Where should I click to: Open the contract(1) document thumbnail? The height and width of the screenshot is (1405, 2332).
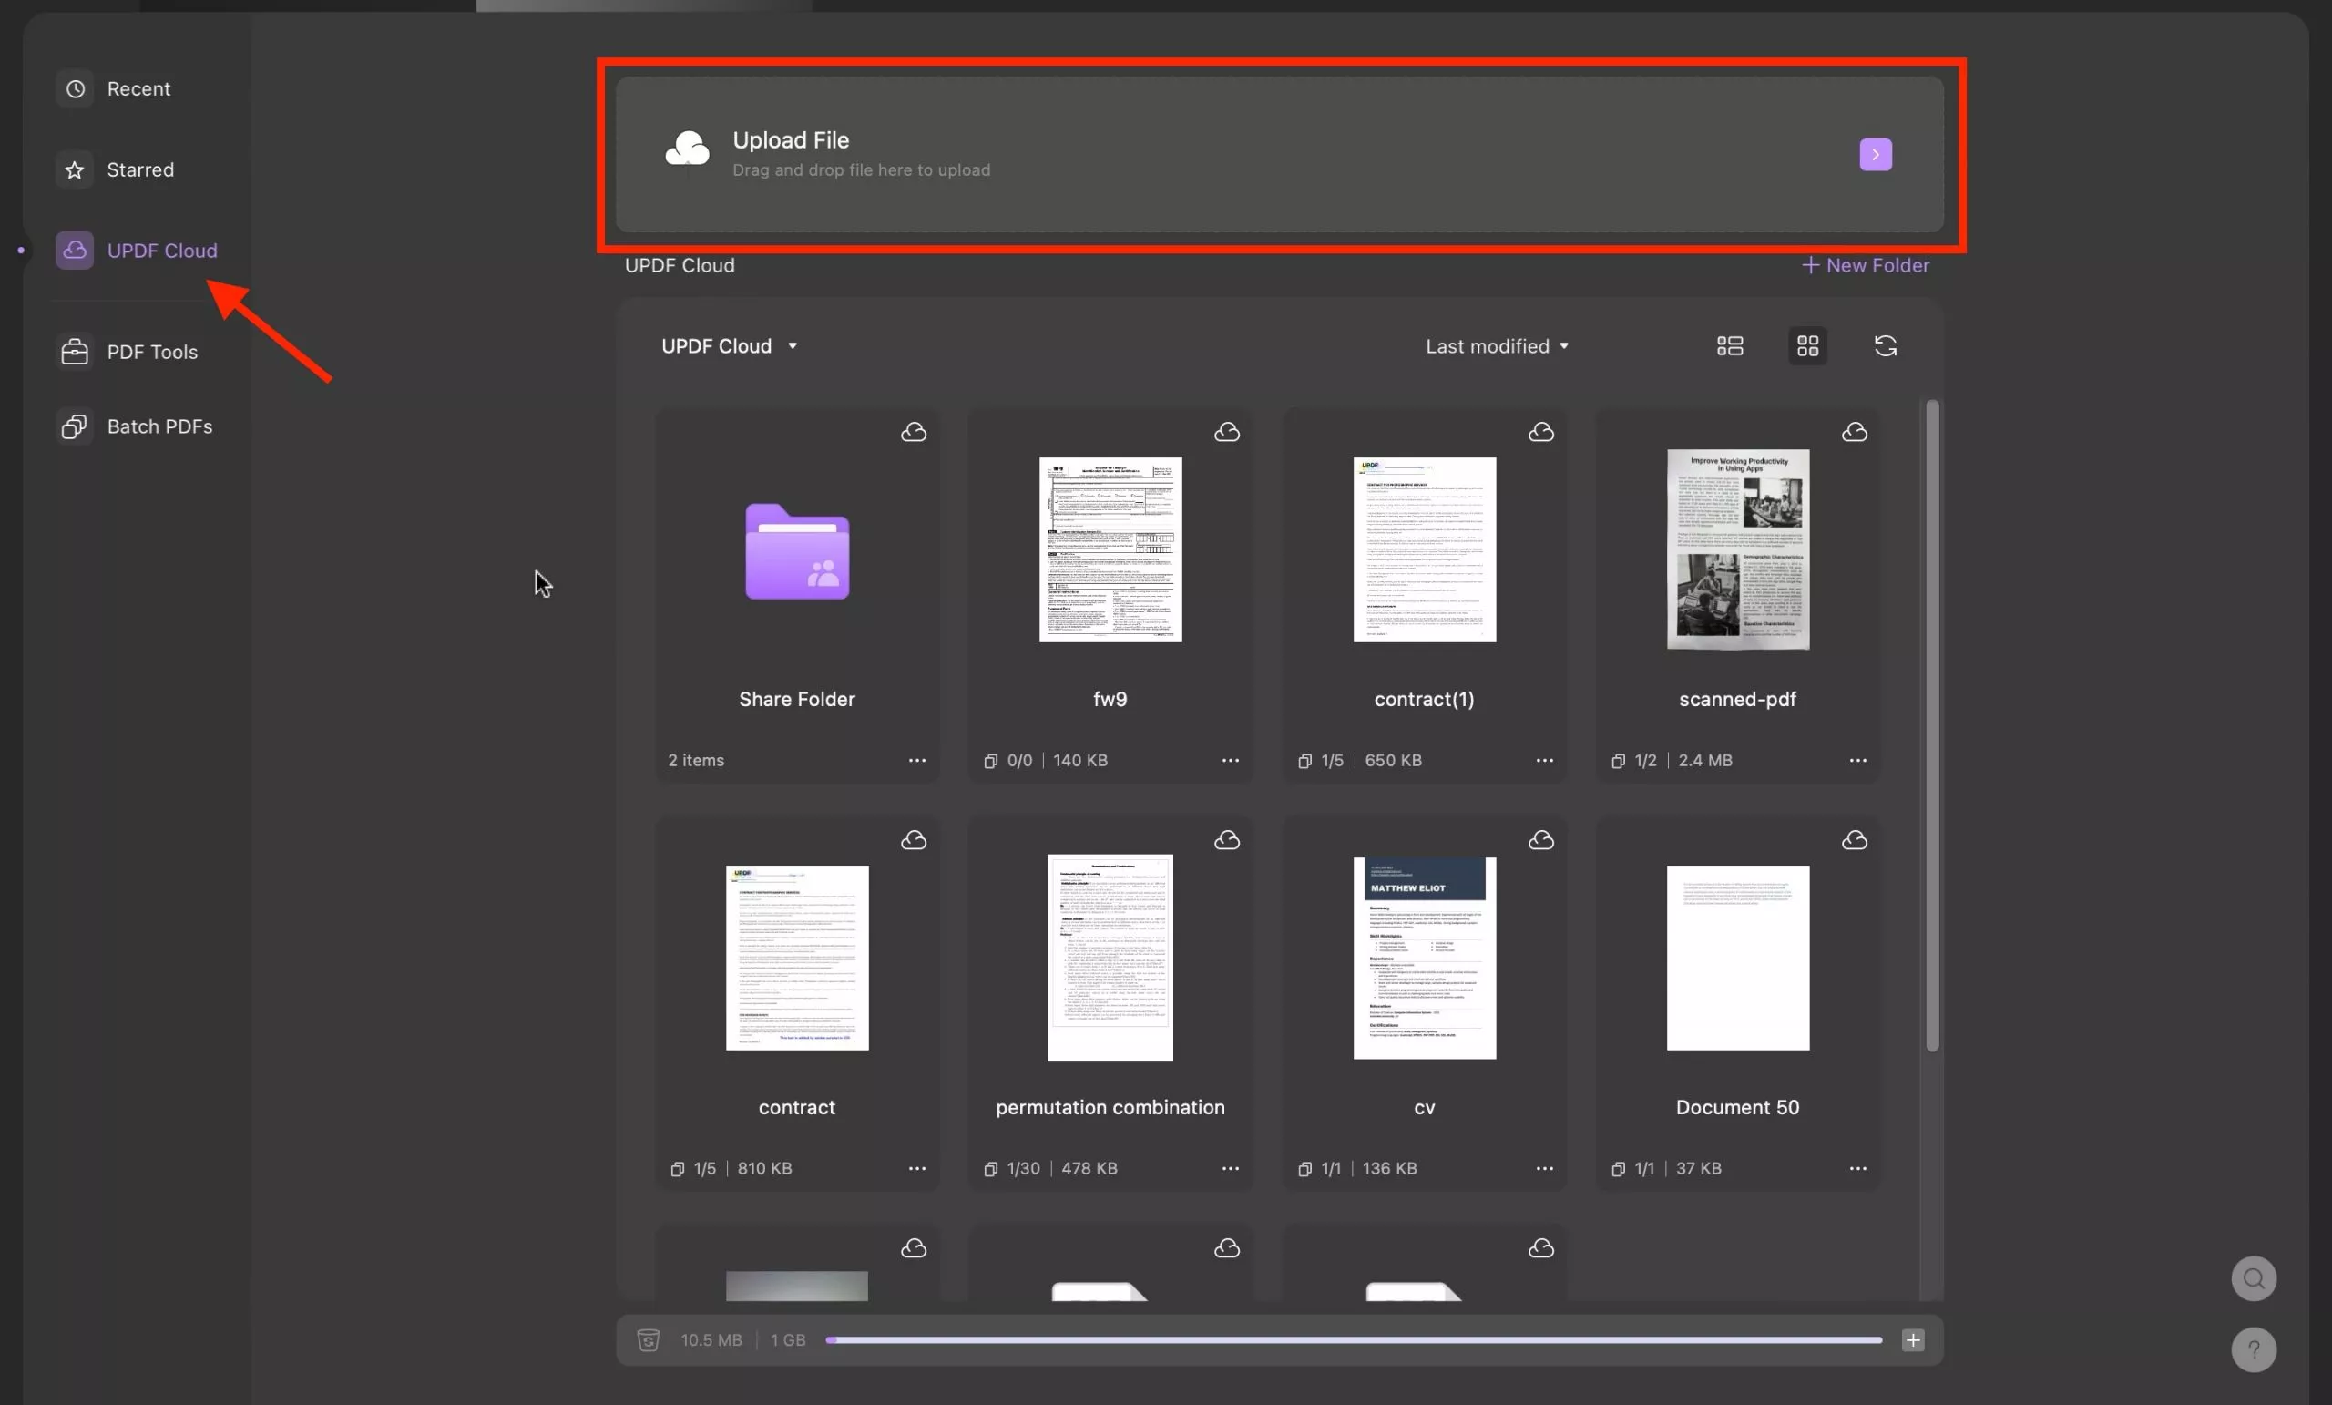(x=1425, y=549)
